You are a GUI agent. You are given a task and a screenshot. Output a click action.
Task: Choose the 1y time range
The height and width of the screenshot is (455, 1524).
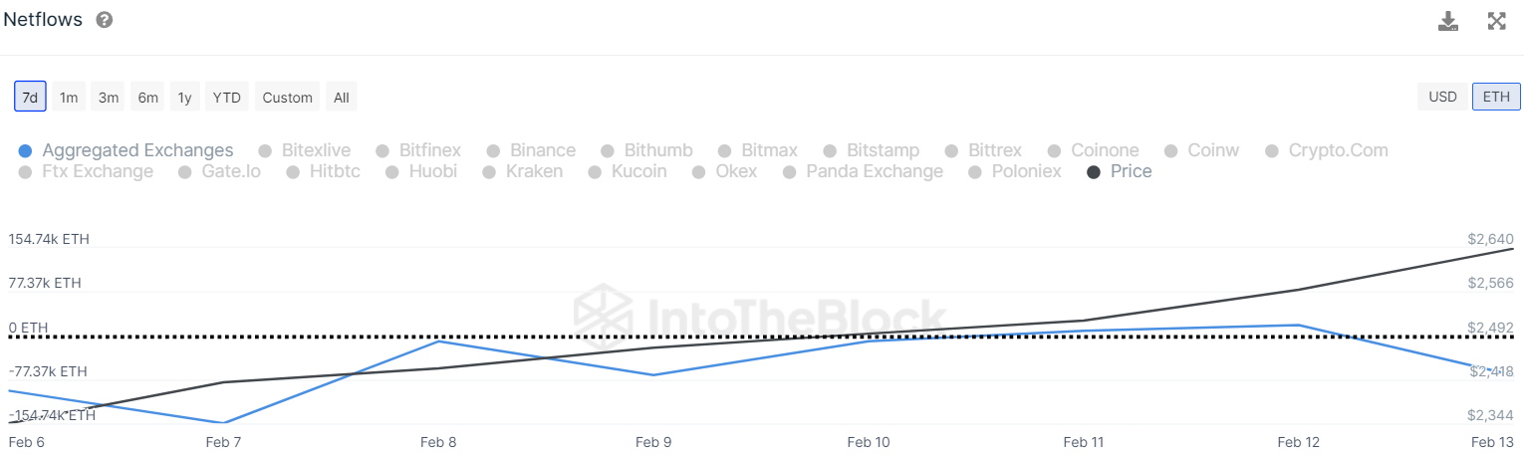[184, 97]
